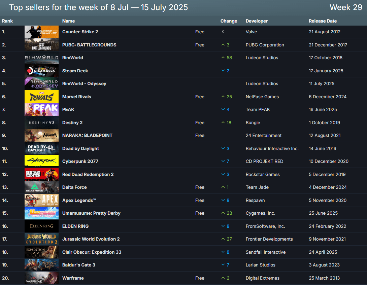Sort by the Release Date header
This screenshot has height=285, width=367.
[323, 21]
